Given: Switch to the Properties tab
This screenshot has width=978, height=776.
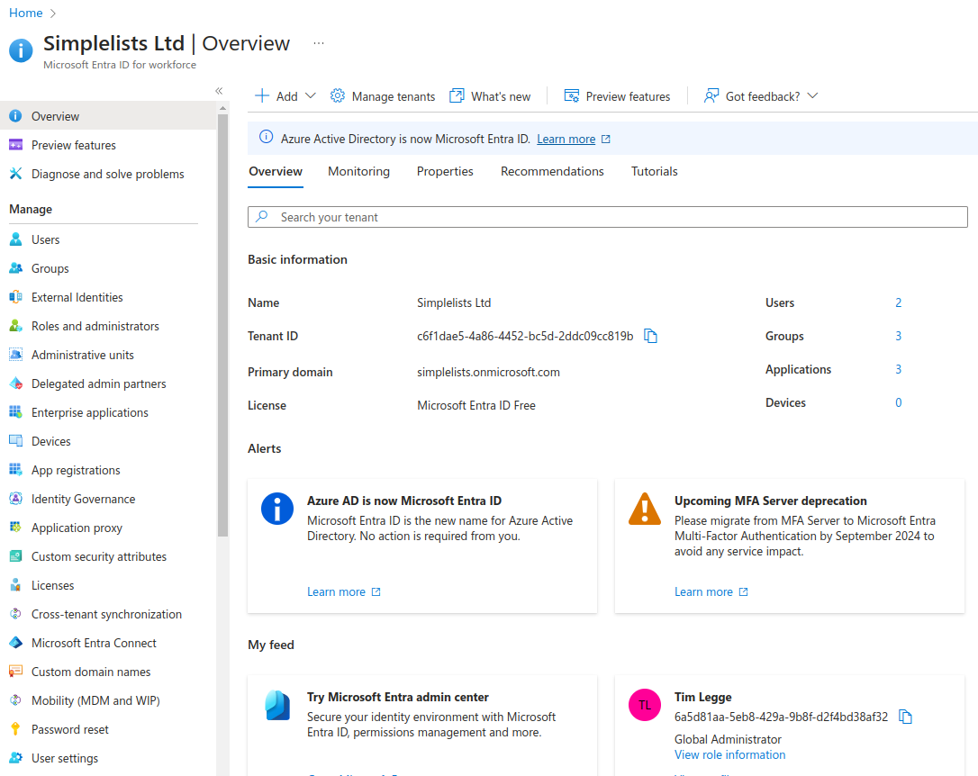Looking at the screenshot, I should [445, 171].
